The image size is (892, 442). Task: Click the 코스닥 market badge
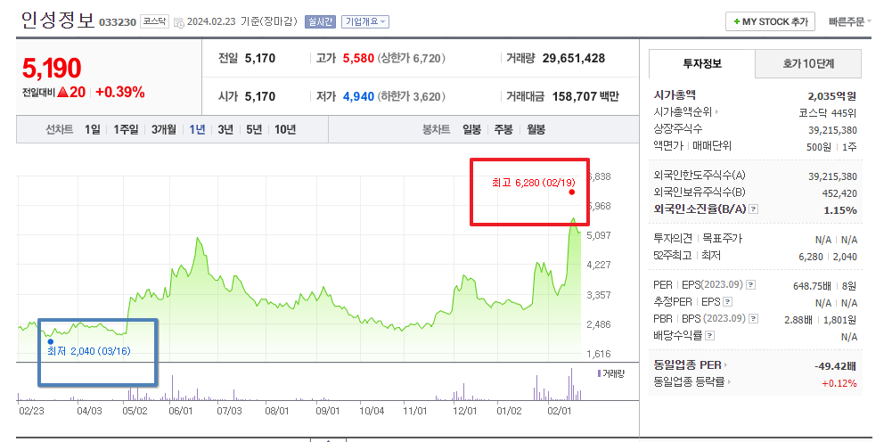[x=154, y=21]
